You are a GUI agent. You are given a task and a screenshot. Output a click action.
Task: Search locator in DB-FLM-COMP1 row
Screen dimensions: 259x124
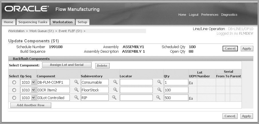pos(159,82)
